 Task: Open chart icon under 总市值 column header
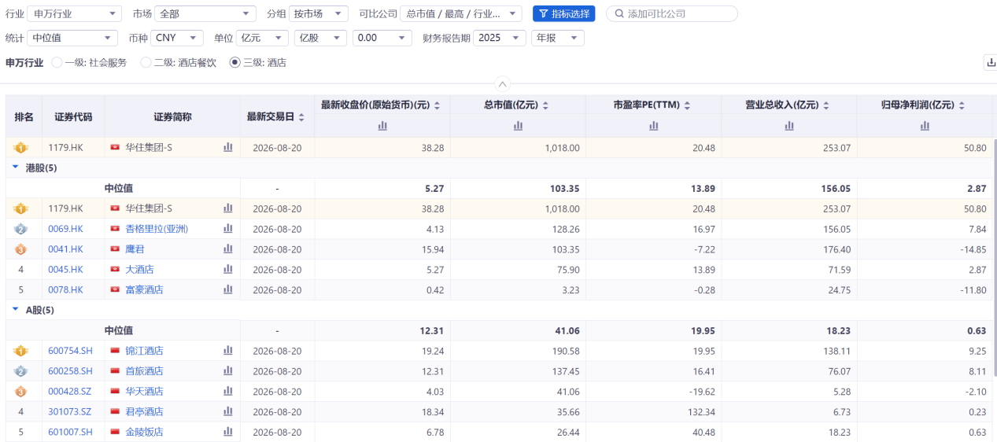click(518, 126)
